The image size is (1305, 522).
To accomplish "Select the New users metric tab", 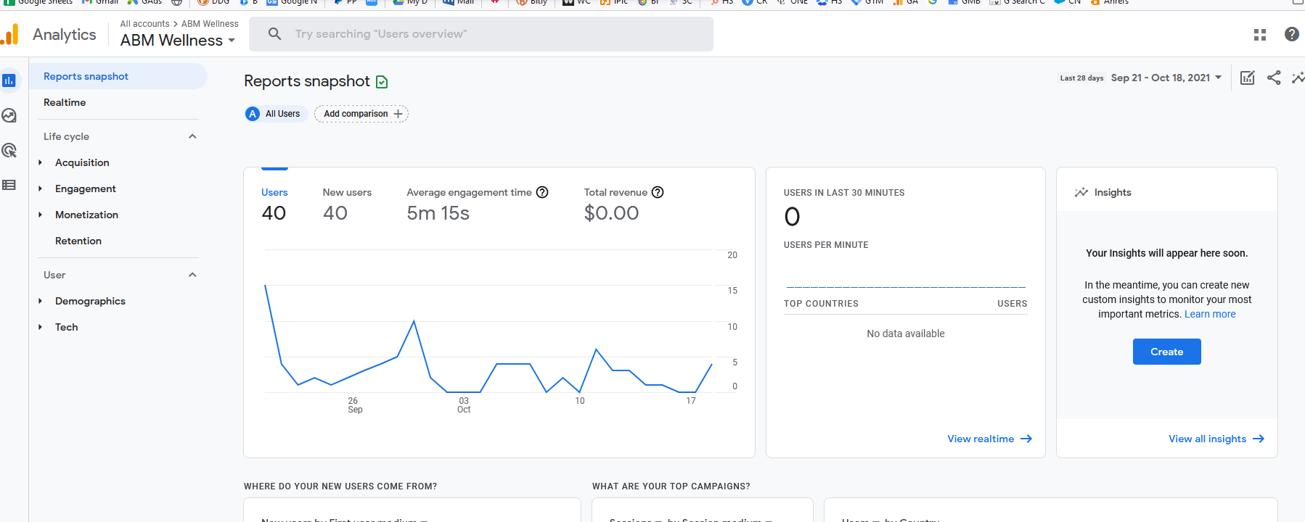I will pyautogui.click(x=347, y=203).
